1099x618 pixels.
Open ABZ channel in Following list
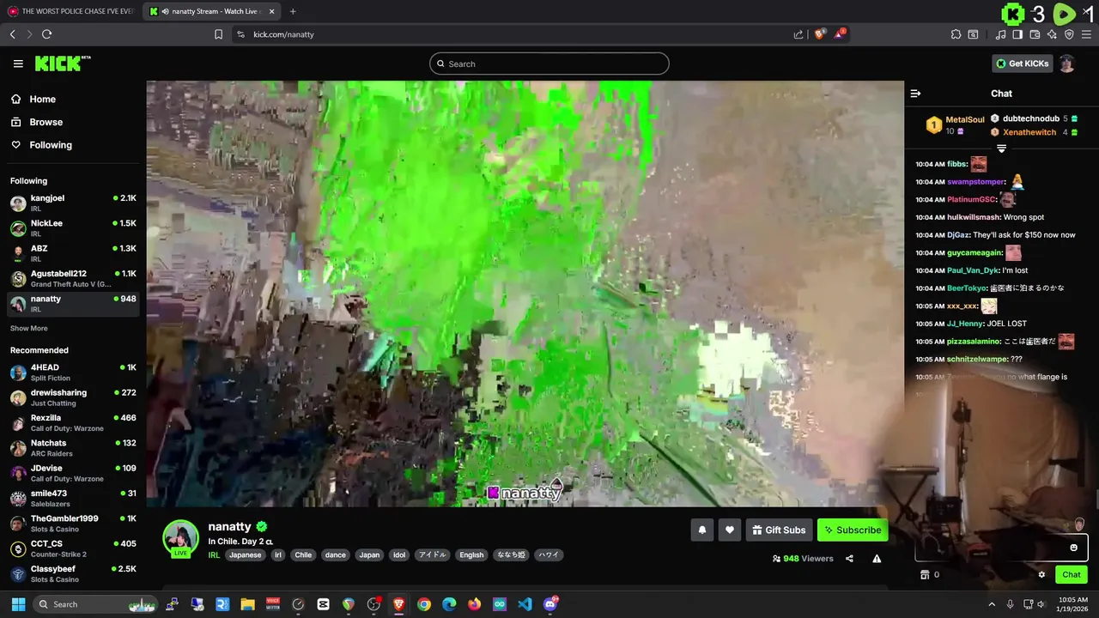pos(73,253)
